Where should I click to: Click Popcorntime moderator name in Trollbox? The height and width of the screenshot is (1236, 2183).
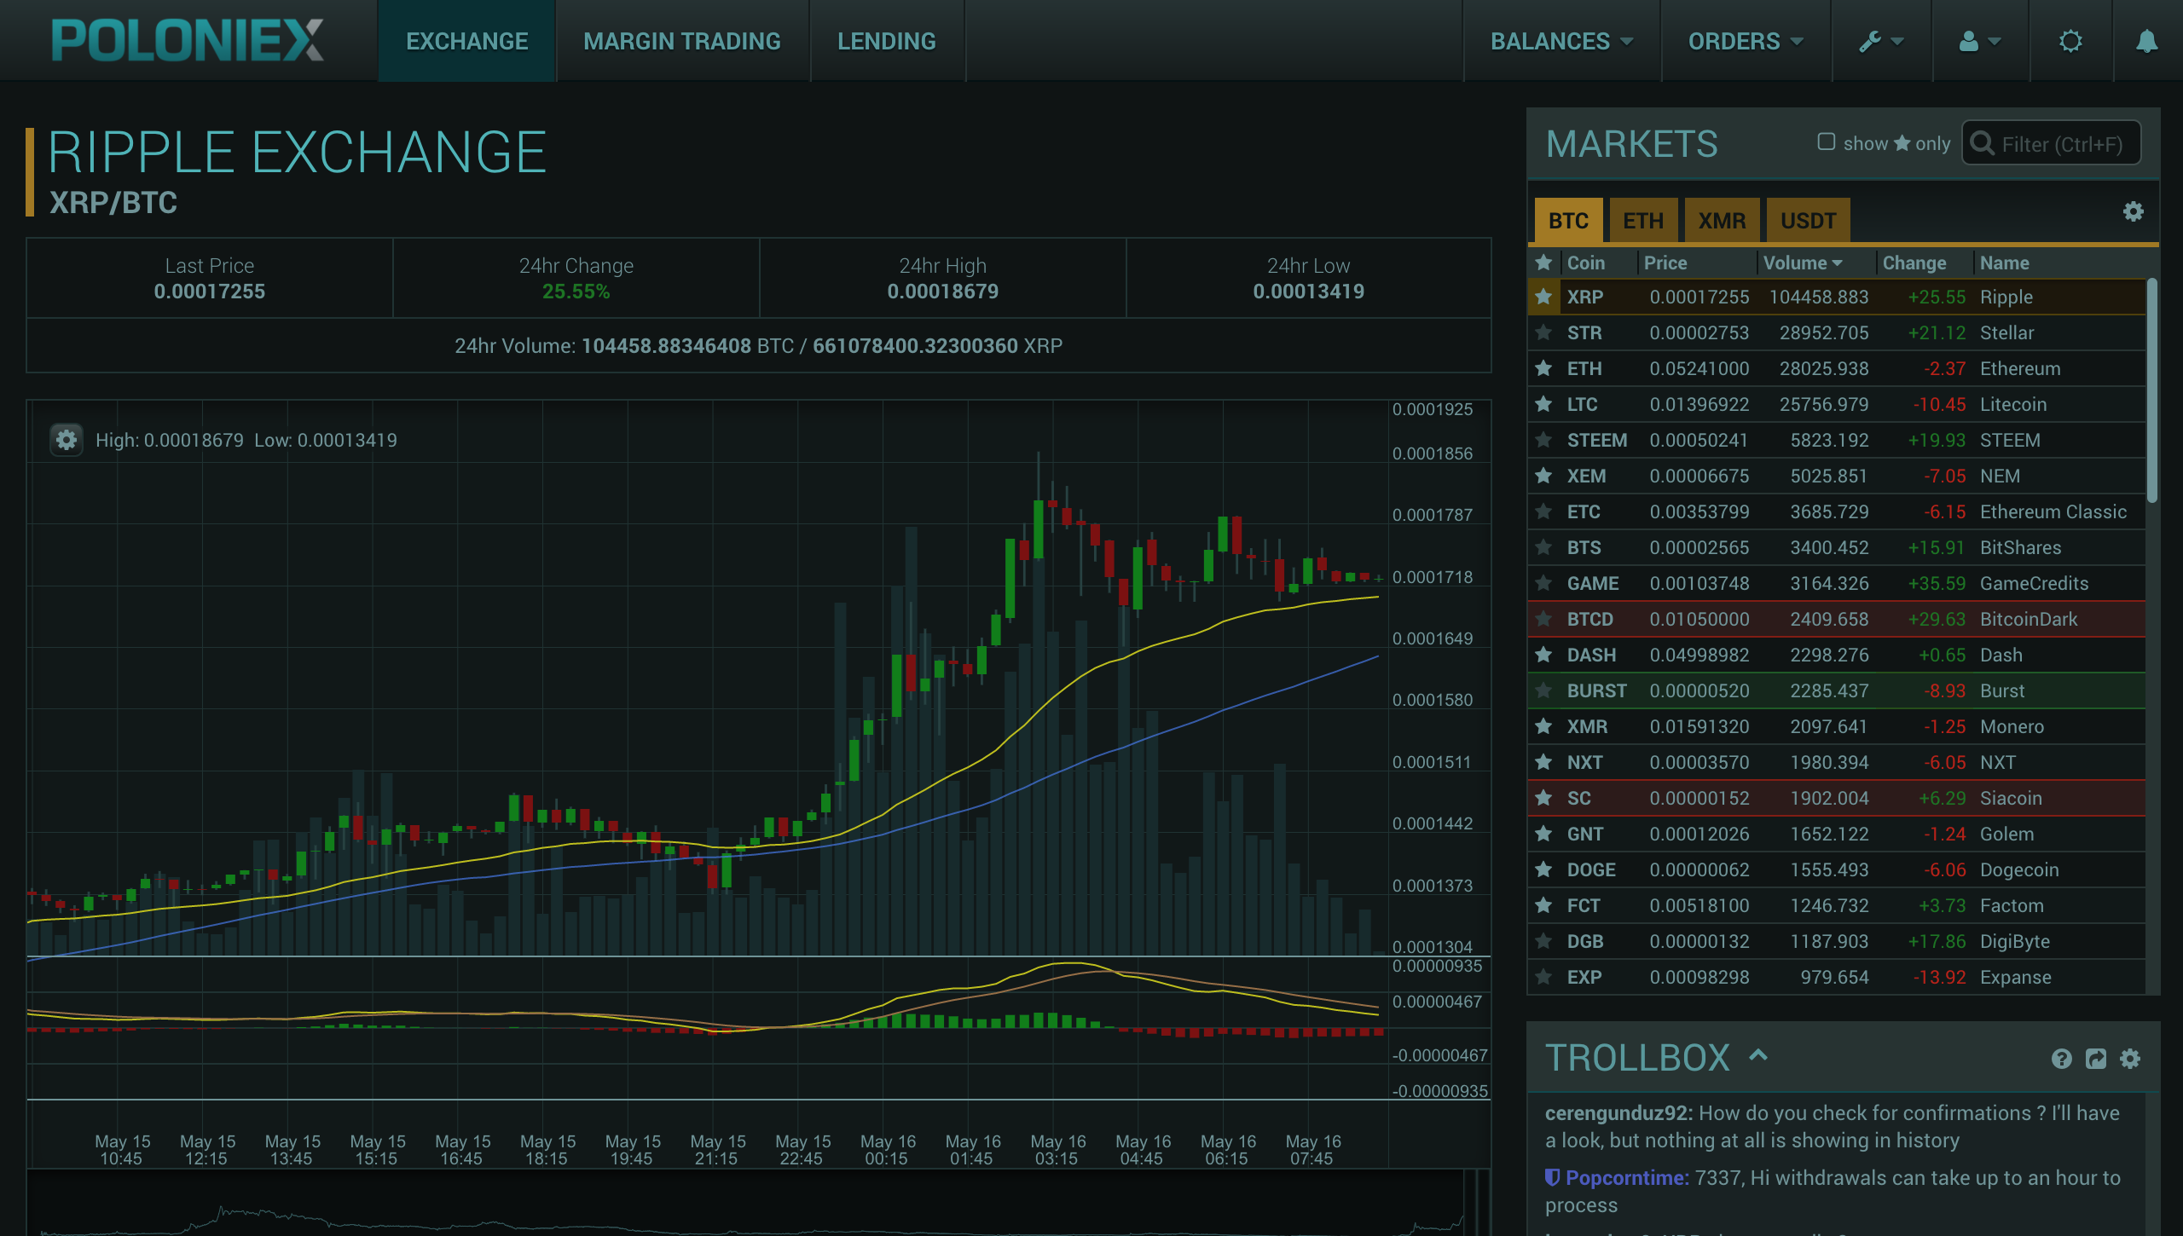pyautogui.click(x=1627, y=1178)
